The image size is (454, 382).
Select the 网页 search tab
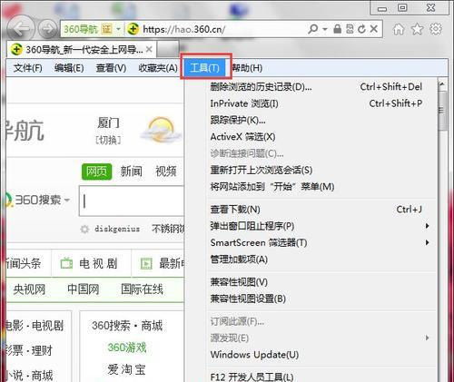(x=96, y=171)
